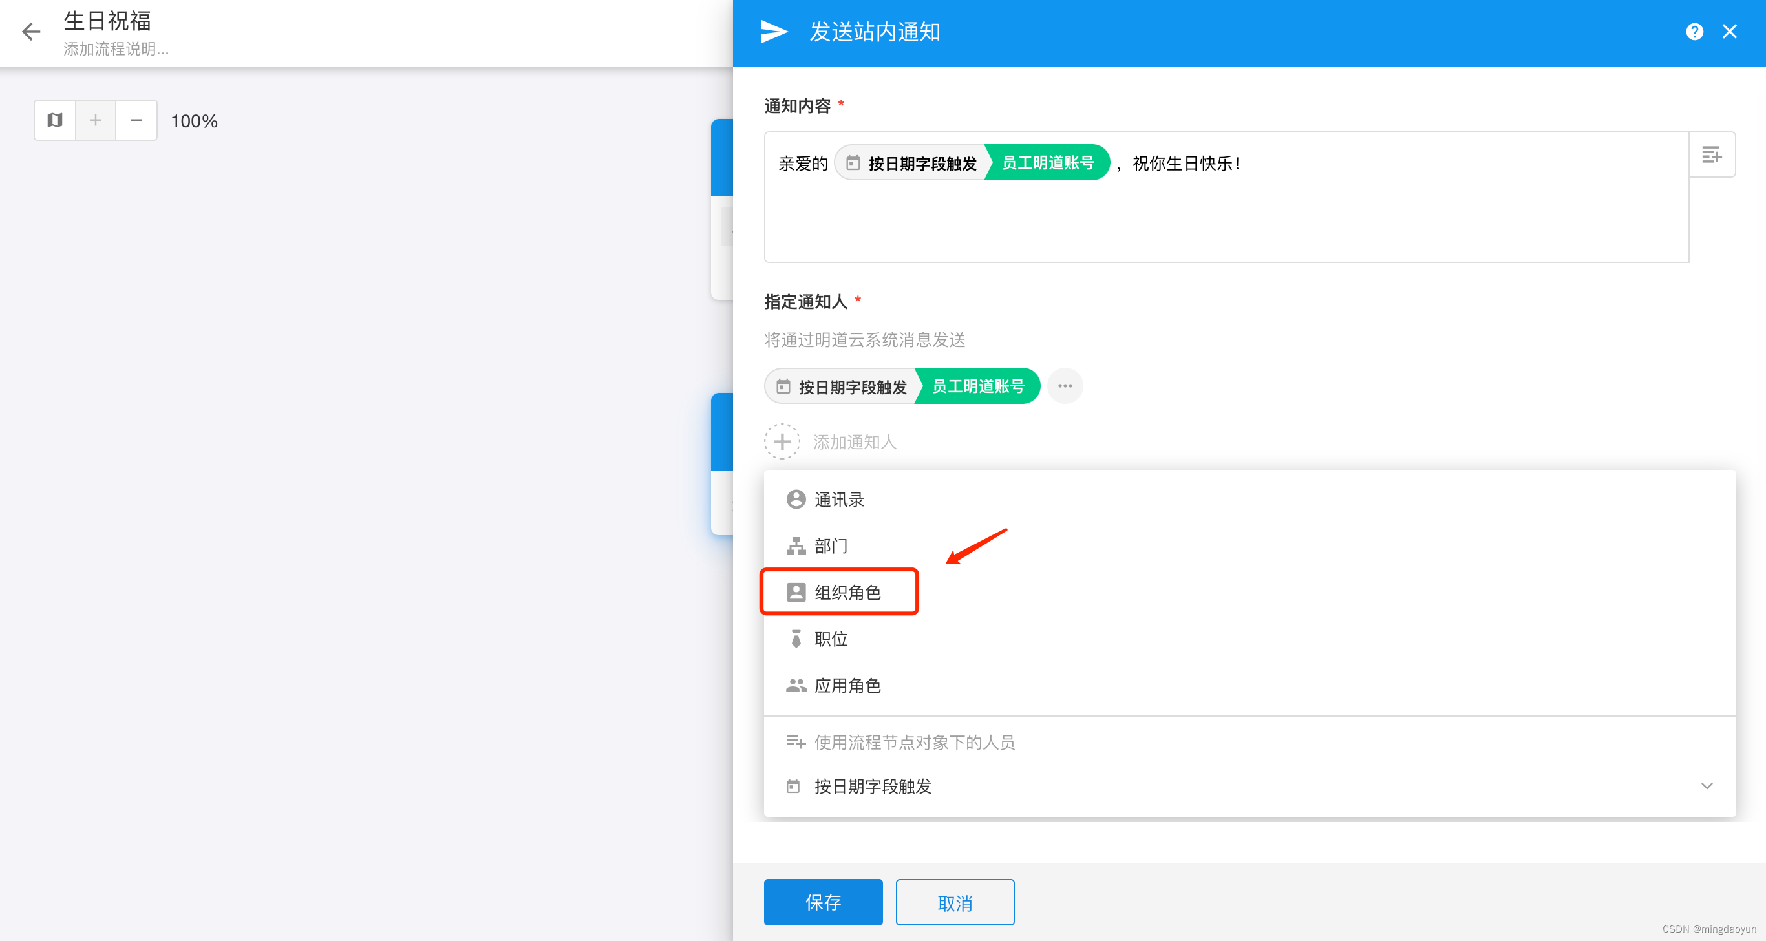
Task: Select 通讯录 from the notifier menu
Action: [x=839, y=499]
